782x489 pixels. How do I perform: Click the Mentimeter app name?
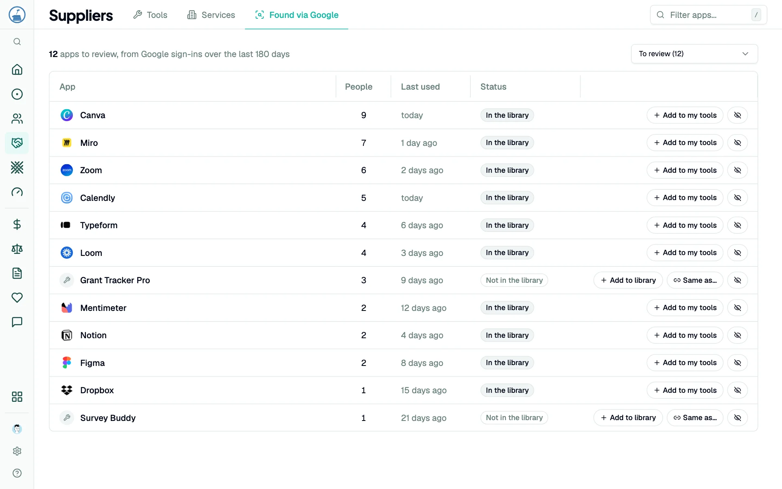(x=103, y=308)
